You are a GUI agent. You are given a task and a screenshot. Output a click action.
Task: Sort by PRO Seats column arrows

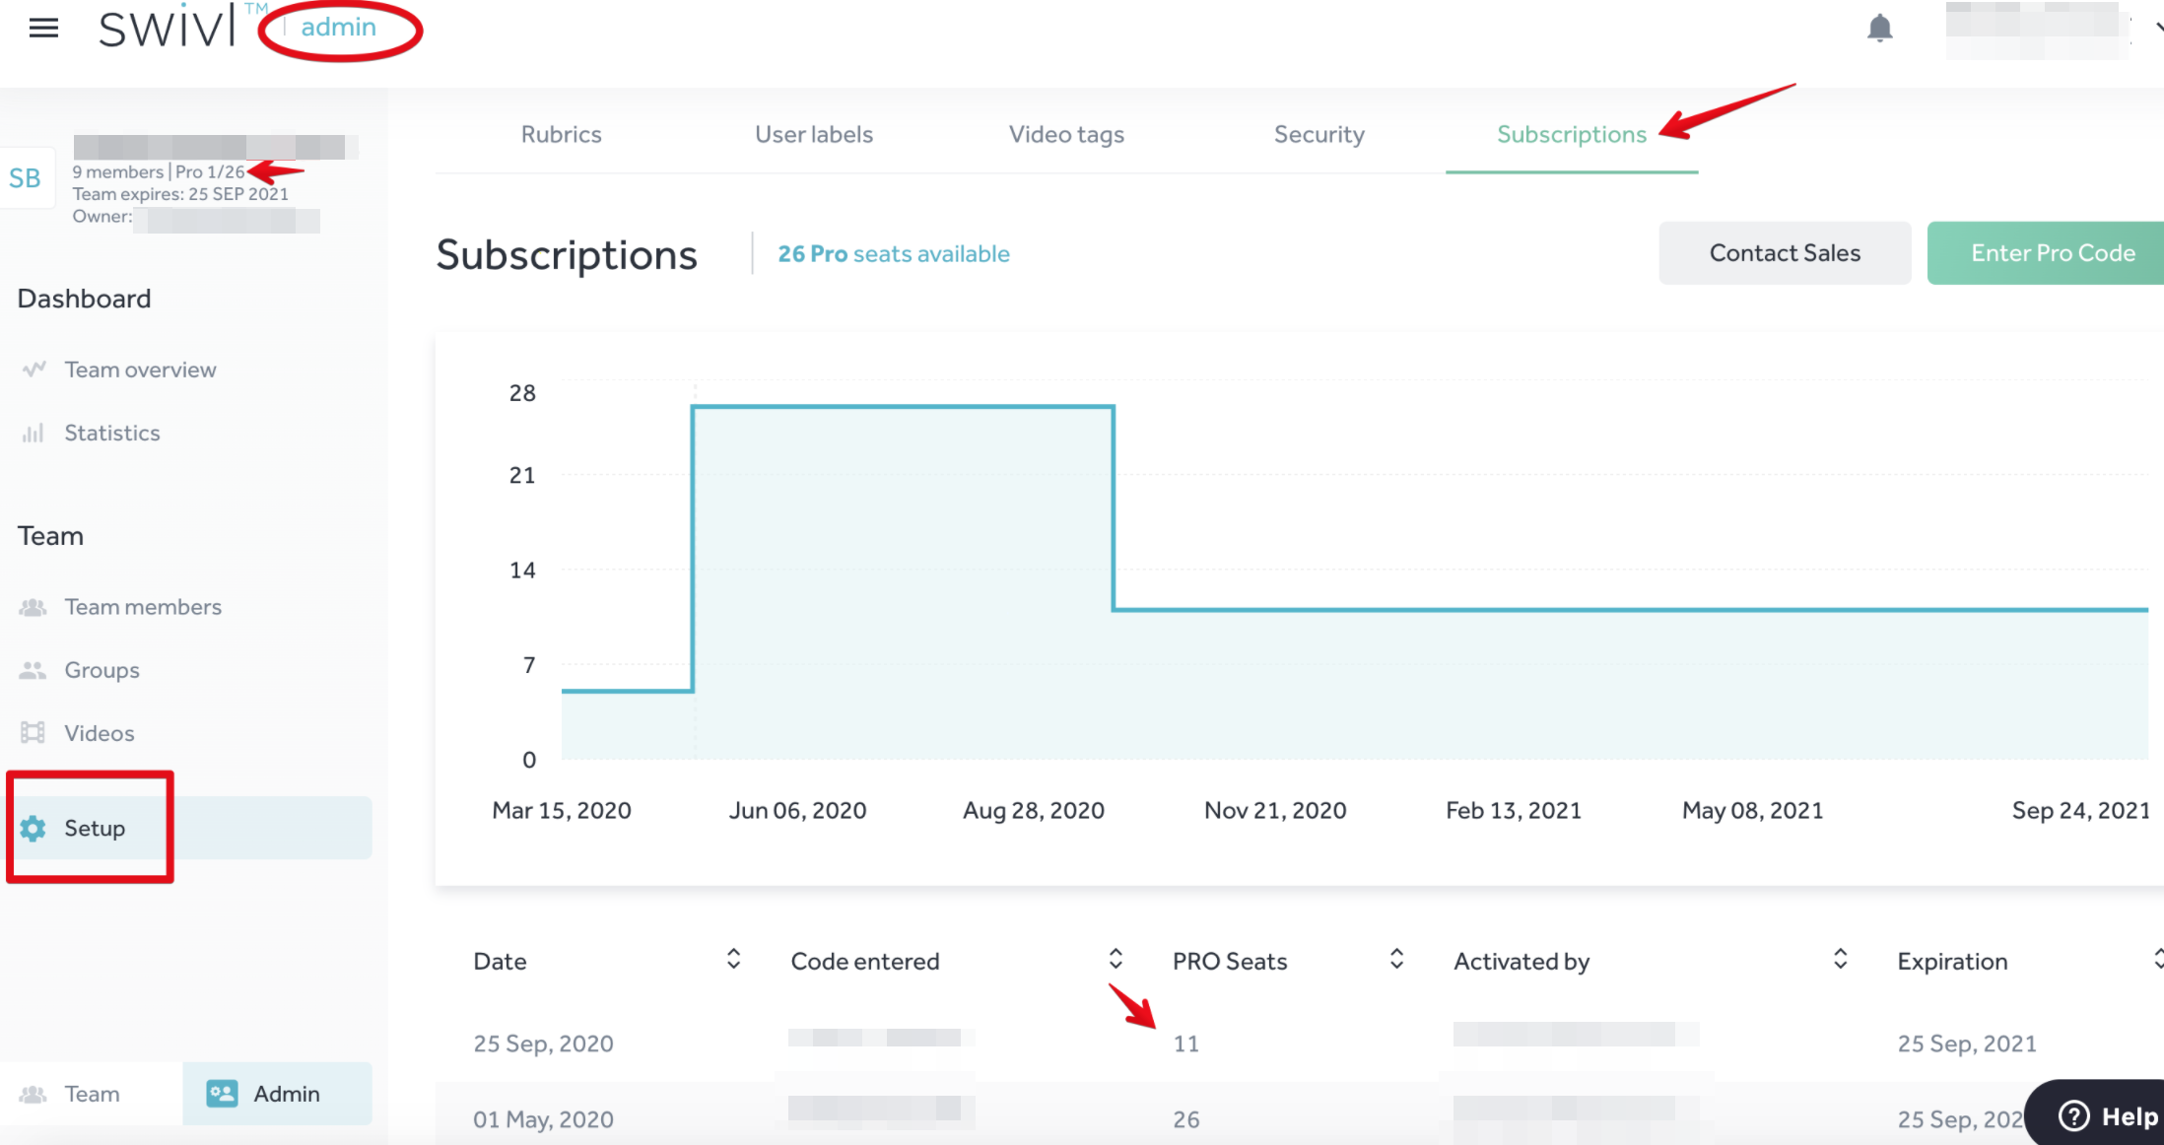point(1396,960)
